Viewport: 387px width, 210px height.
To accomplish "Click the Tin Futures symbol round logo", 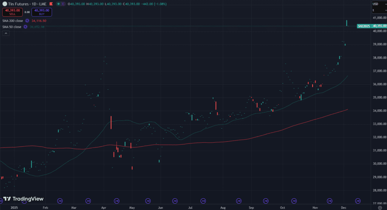I will pos(4,4).
